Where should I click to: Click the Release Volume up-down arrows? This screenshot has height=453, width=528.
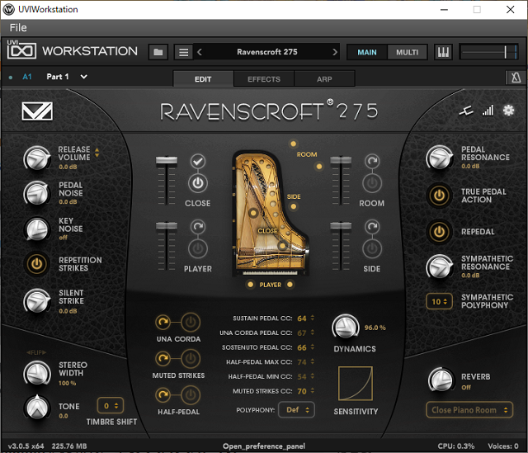[97, 153]
